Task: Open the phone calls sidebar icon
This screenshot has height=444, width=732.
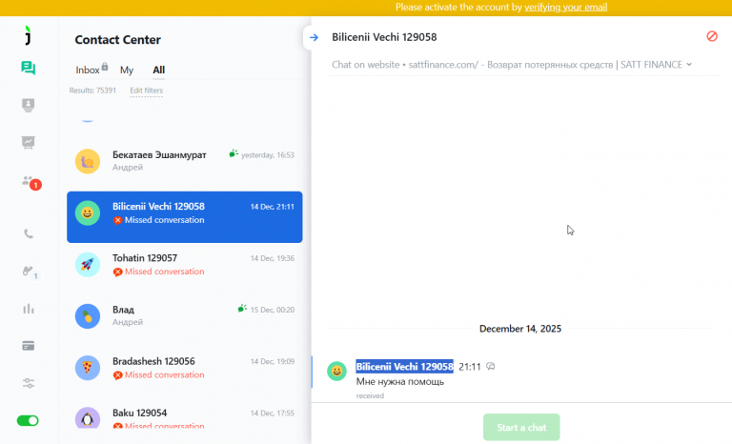Action: coord(29,233)
